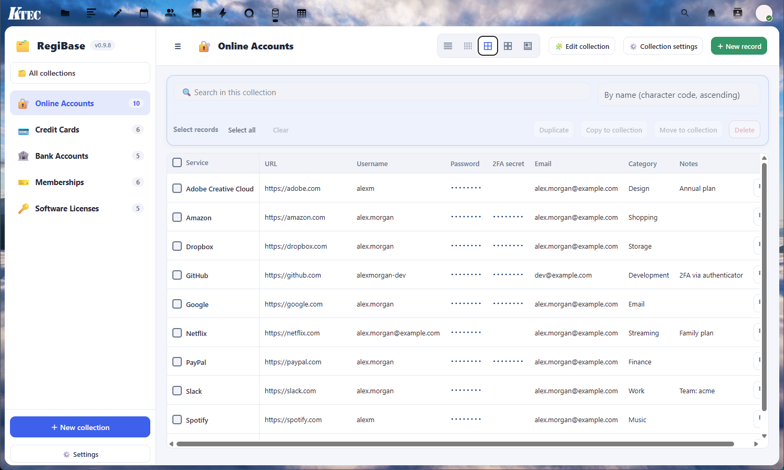The width and height of the screenshot is (784, 470).
Task: Click Copy to collection button
Action: (614, 130)
